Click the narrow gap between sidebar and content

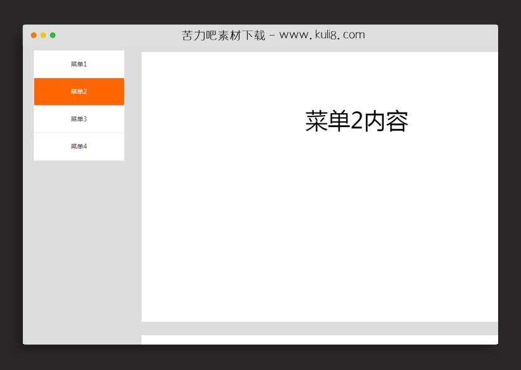pyautogui.click(x=132, y=191)
